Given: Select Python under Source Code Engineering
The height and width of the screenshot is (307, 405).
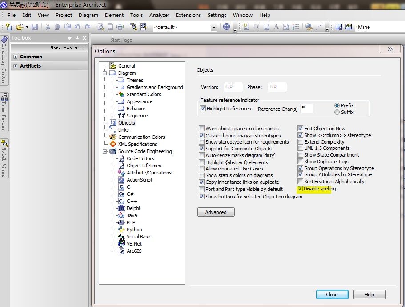Looking at the screenshot, I should (134, 230).
